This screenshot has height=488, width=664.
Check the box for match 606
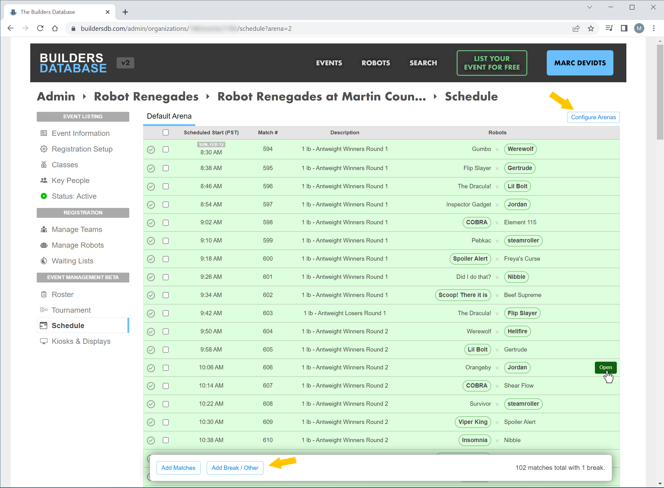[x=166, y=368]
